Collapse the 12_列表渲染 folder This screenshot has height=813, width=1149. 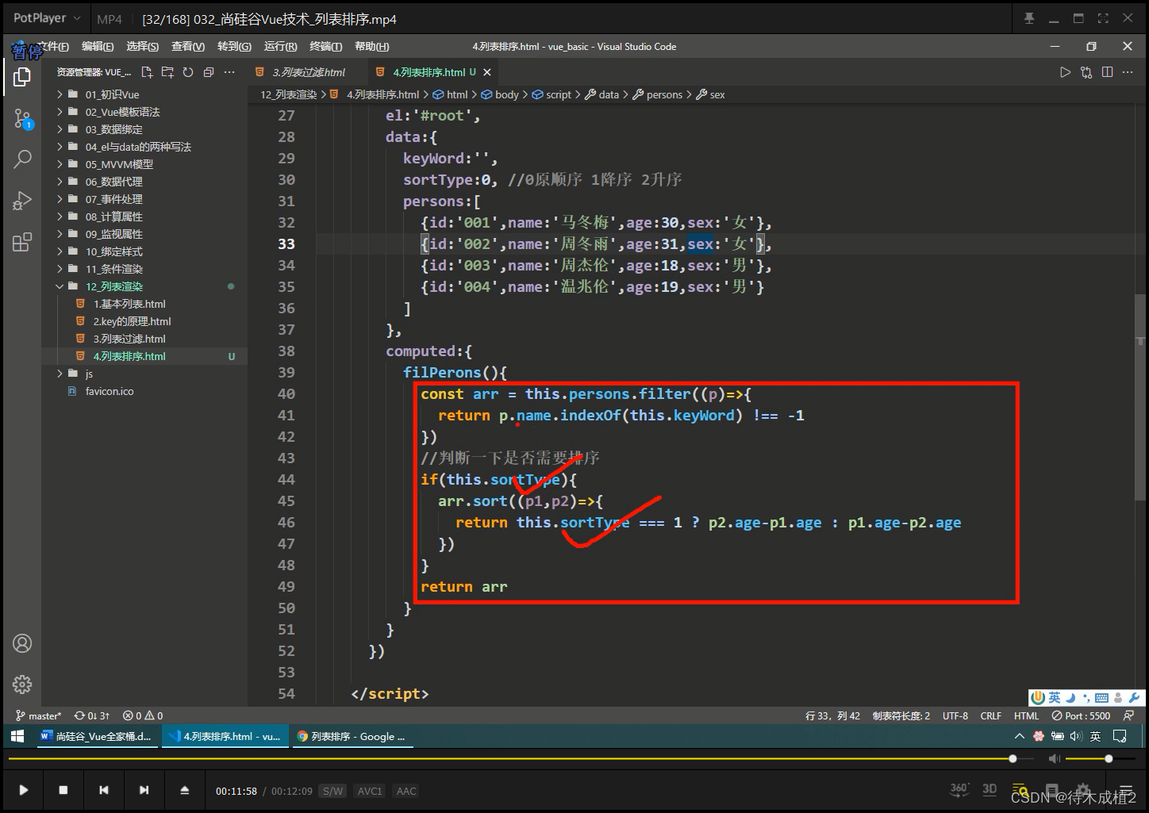(144, 286)
